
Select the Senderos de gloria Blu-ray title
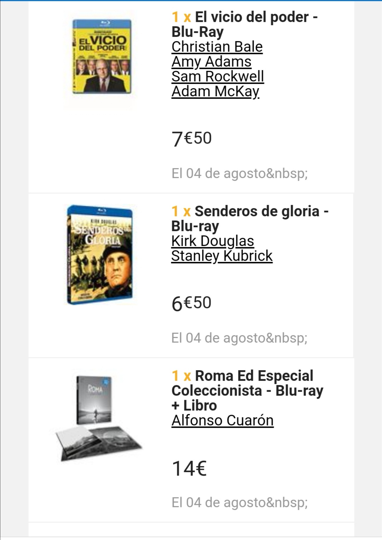(x=250, y=219)
